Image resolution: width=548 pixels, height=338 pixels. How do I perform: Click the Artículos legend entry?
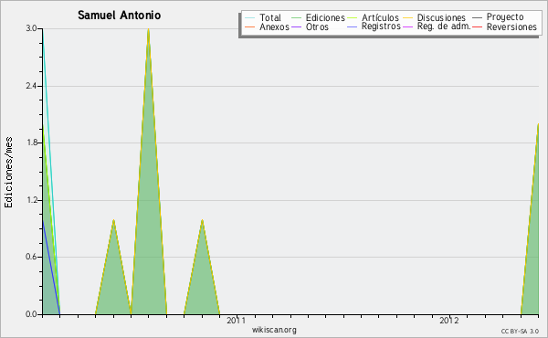tap(373, 17)
